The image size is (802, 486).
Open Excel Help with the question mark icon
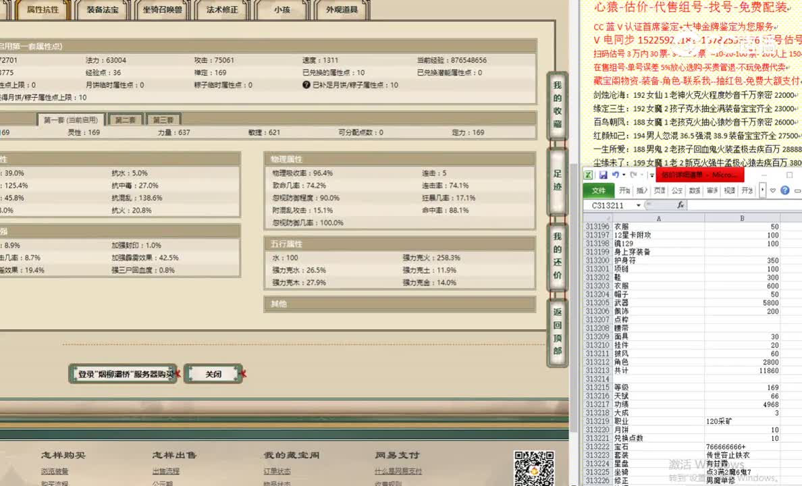[785, 190]
